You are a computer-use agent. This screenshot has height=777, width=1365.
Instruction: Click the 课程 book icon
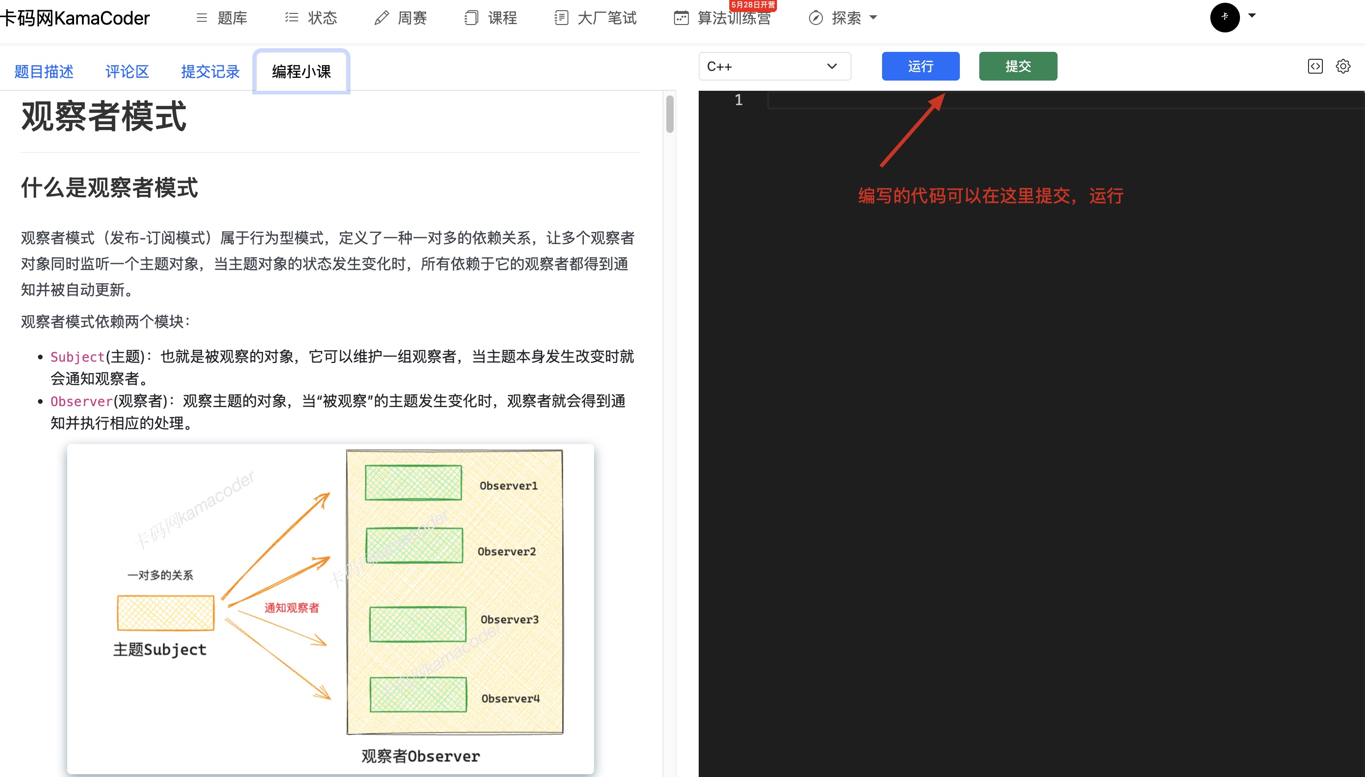[x=471, y=18]
